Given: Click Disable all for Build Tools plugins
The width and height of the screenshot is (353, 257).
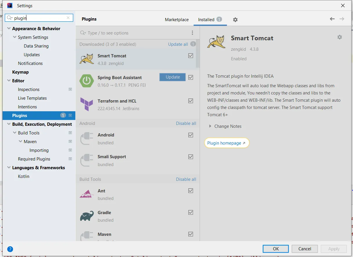Looking at the screenshot, I should click(186, 179).
